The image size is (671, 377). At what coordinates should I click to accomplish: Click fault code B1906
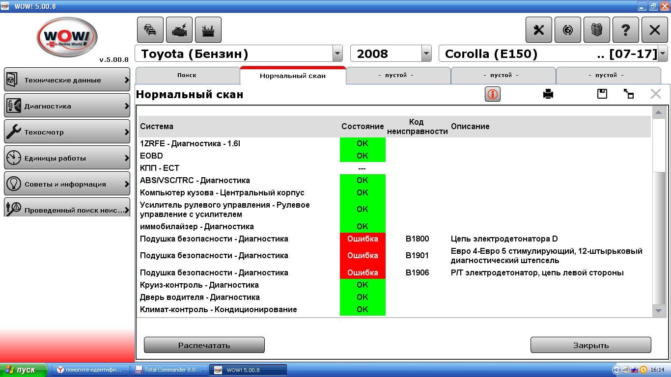pyautogui.click(x=418, y=272)
